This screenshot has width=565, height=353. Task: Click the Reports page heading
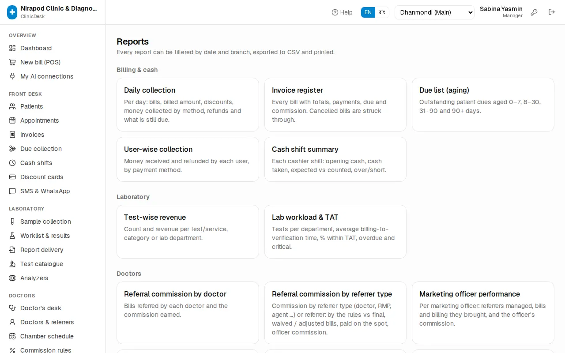tap(132, 41)
